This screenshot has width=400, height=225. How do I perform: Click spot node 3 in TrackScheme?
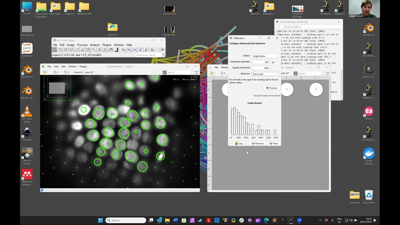[x=316, y=89]
